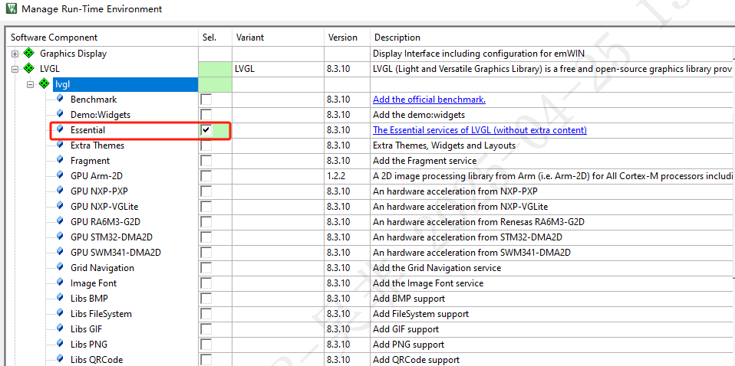Enable the Image Font checkbox
735x366 pixels.
tap(206, 283)
